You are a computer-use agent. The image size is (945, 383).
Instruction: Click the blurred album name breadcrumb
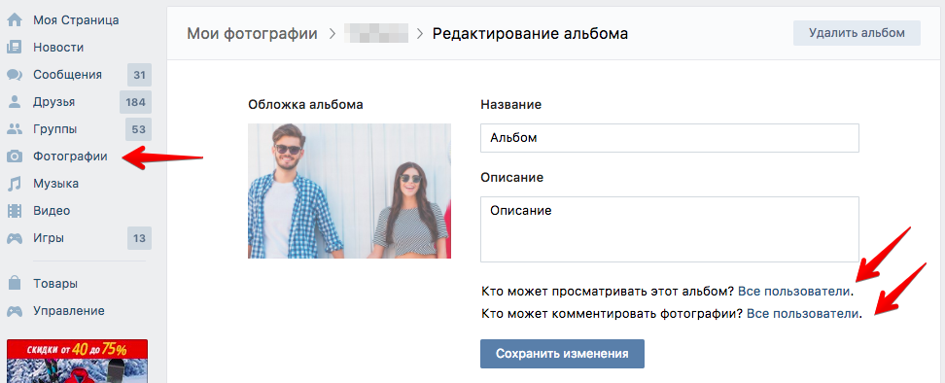pos(376,34)
